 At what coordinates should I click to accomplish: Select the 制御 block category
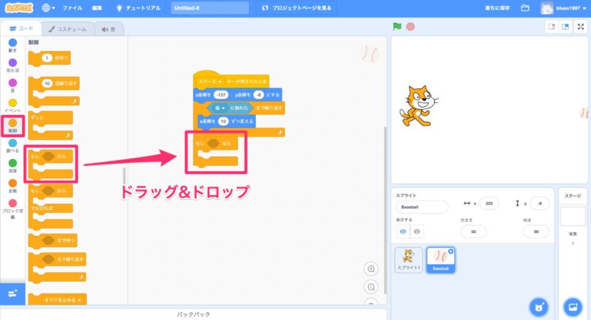pyautogui.click(x=13, y=125)
